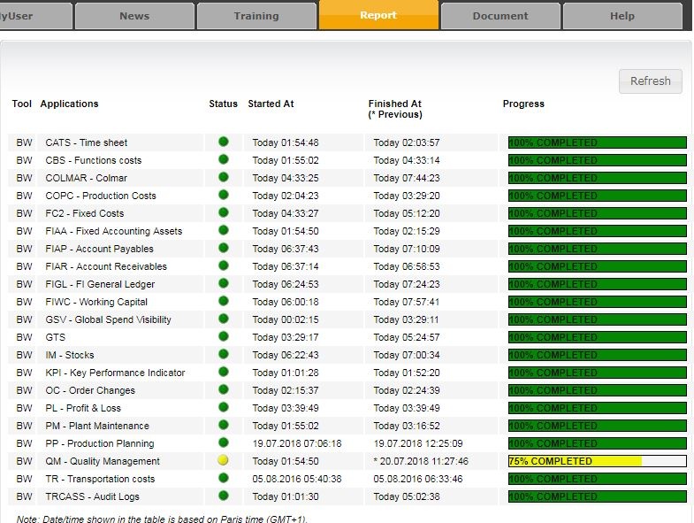Image resolution: width=694 pixels, height=523 pixels.
Task: Click the Applications column header
Action: 69,104
